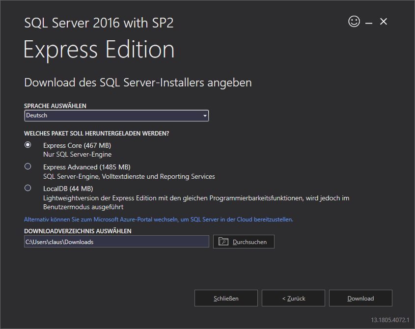Image resolution: width=415 pixels, height=329 pixels.
Task: Minimize the installer window
Action: (x=369, y=23)
